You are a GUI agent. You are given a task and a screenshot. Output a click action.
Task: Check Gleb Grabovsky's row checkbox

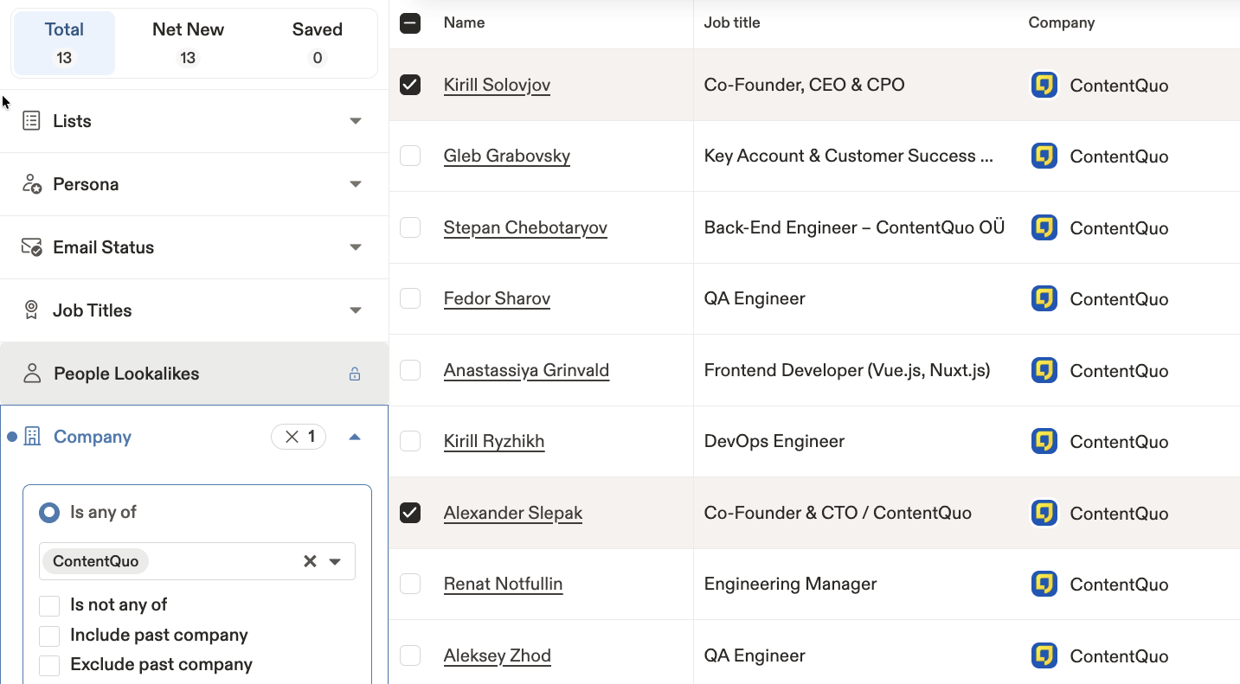[410, 156]
